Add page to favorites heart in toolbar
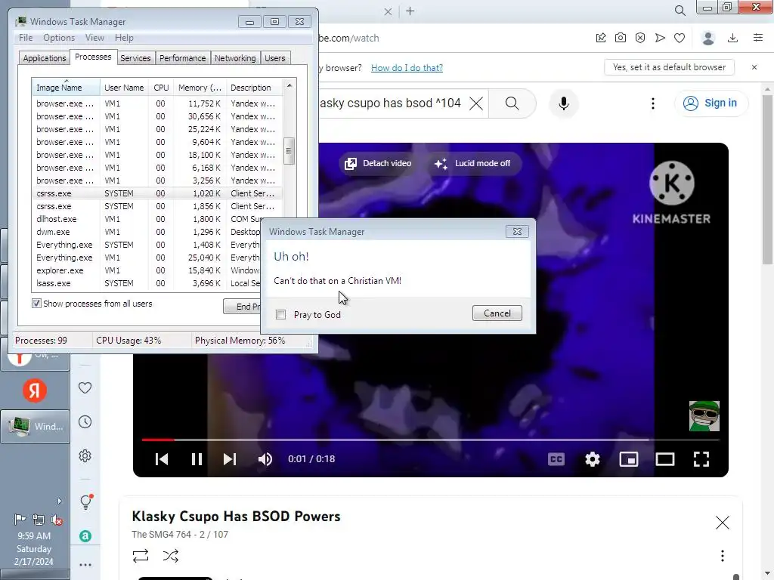Viewport: 774px width, 580px height. (680, 38)
